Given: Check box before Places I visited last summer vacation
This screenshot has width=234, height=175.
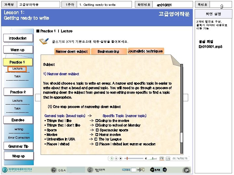Looking at the screenshot, I should pyautogui.click(x=97, y=144).
